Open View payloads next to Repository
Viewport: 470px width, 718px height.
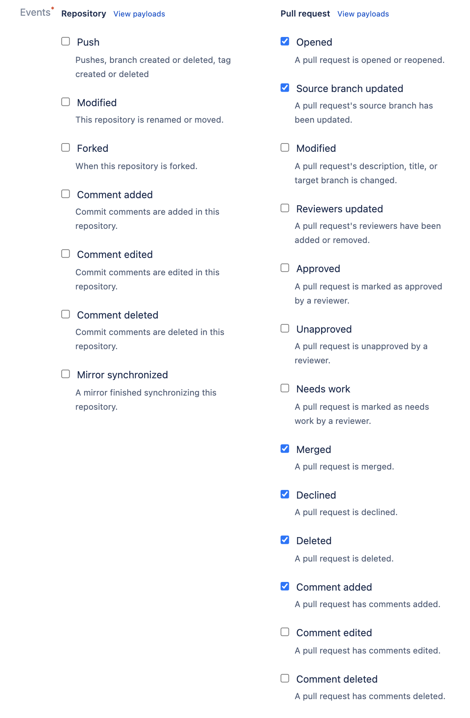pyautogui.click(x=139, y=14)
